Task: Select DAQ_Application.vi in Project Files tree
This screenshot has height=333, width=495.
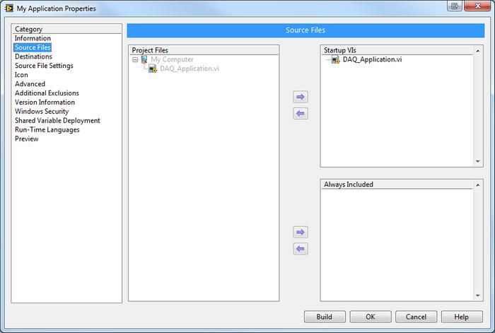Action: click(189, 69)
